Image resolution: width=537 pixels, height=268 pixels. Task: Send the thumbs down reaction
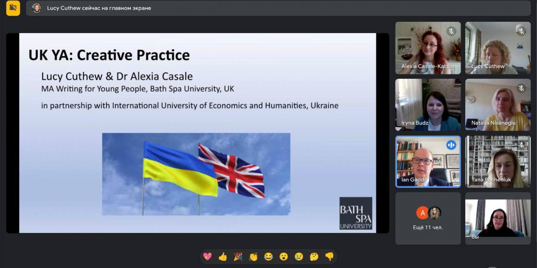pyautogui.click(x=330, y=256)
